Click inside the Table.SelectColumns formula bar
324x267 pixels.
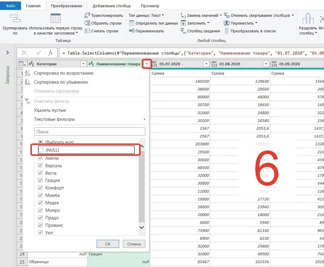(192, 53)
